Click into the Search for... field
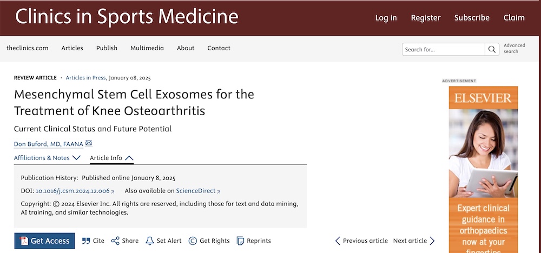This screenshot has height=253, width=541. pos(444,49)
